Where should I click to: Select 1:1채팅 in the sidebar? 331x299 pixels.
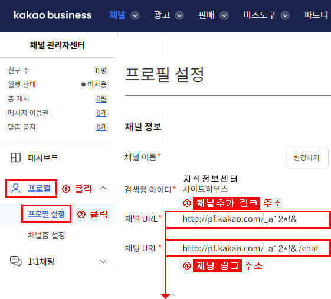(x=41, y=262)
